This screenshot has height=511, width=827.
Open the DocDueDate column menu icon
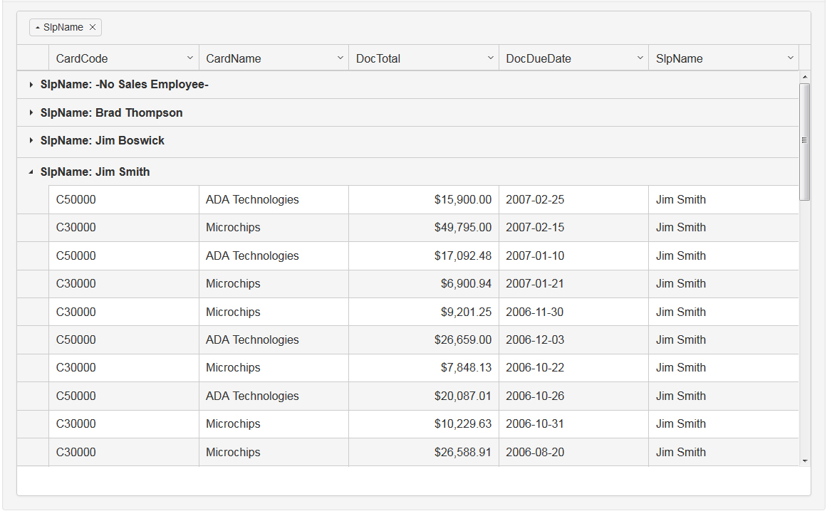(x=640, y=58)
